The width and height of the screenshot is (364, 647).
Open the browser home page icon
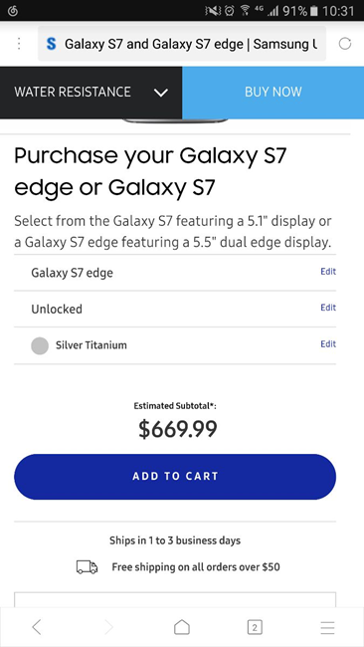click(x=182, y=627)
